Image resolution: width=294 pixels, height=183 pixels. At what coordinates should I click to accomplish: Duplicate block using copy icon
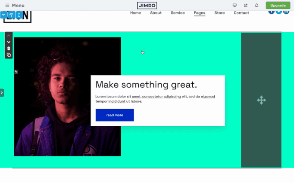pyautogui.click(x=9, y=55)
